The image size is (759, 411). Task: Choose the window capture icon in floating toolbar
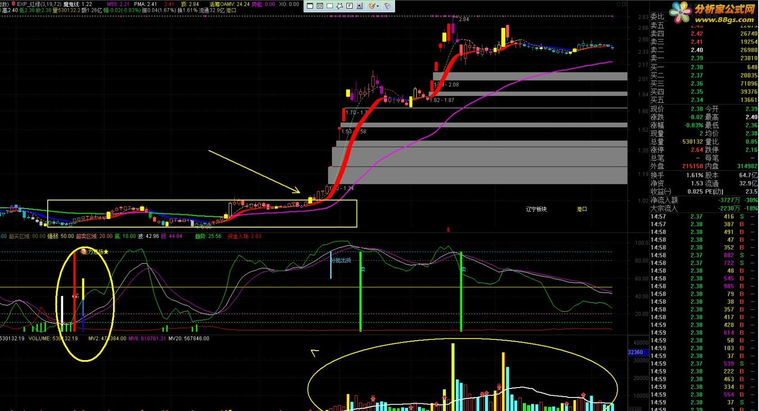(x=319, y=6)
